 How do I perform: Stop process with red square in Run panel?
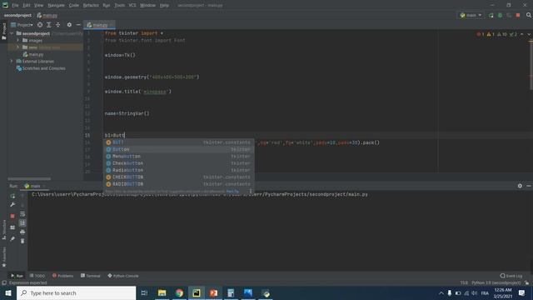[x=12, y=216]
